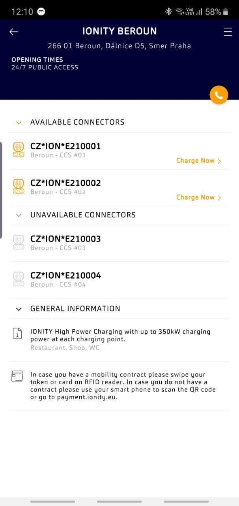Tap the CCS plug icon for E210001
This screenshot has width=239, height=506.
(x=19, y=150)
